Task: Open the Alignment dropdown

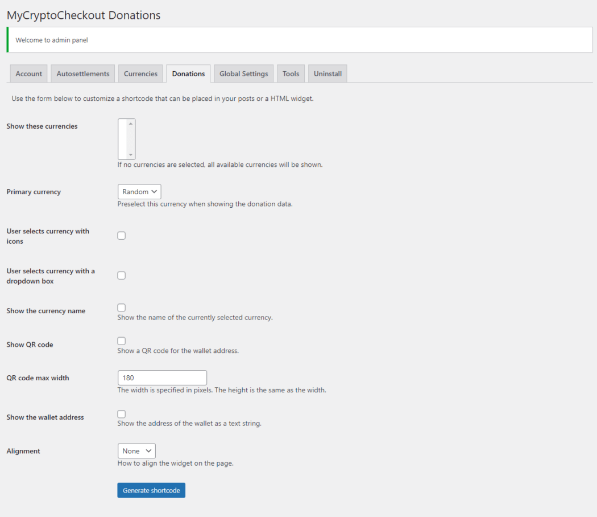Action: 136,451
